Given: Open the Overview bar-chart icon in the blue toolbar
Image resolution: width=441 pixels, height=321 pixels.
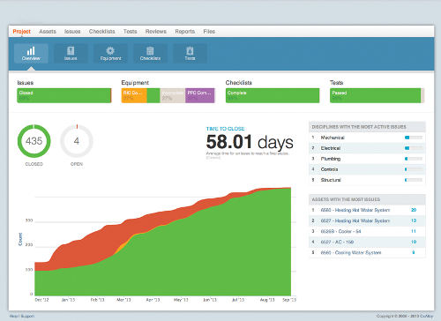Looking at the screenshot, I should point(31,54).
